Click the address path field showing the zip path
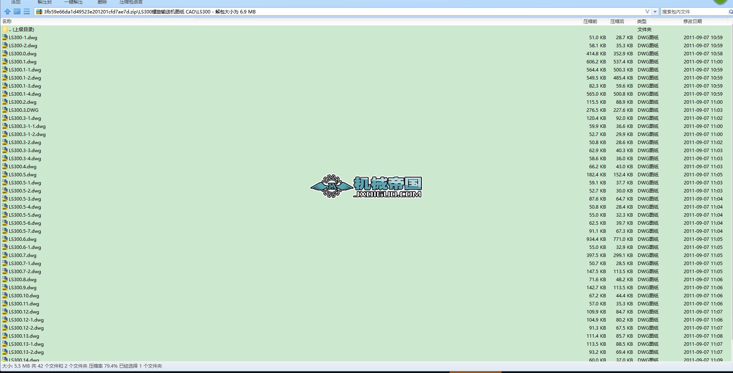 coord(342,12)
